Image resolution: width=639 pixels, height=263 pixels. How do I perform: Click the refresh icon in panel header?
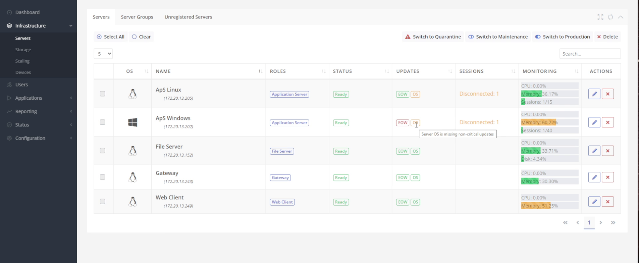[610, 17]
